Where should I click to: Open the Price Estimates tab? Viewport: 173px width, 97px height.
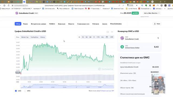point(116,24)
